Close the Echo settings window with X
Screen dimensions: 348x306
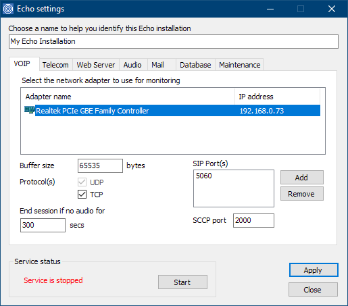pos(332,9)
